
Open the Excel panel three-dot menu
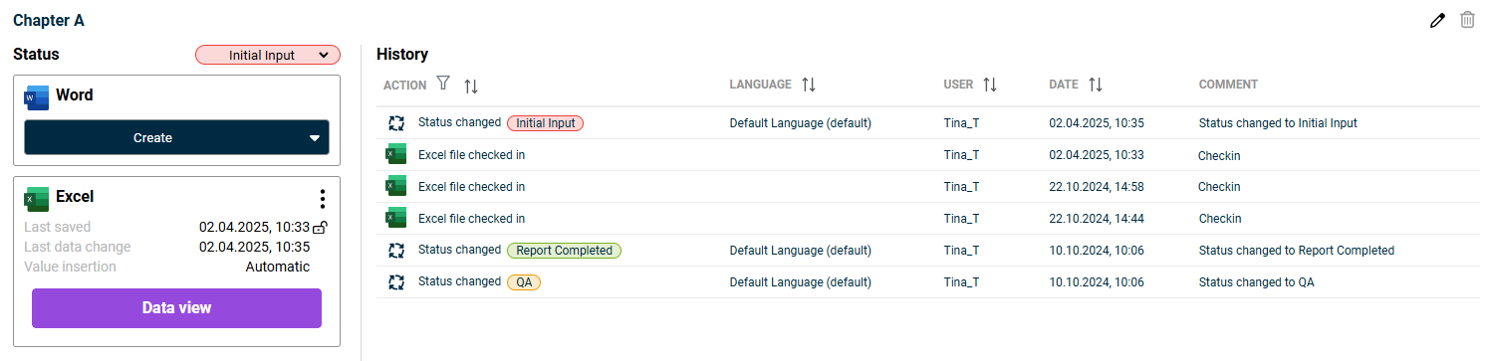[x=322, y=198]
